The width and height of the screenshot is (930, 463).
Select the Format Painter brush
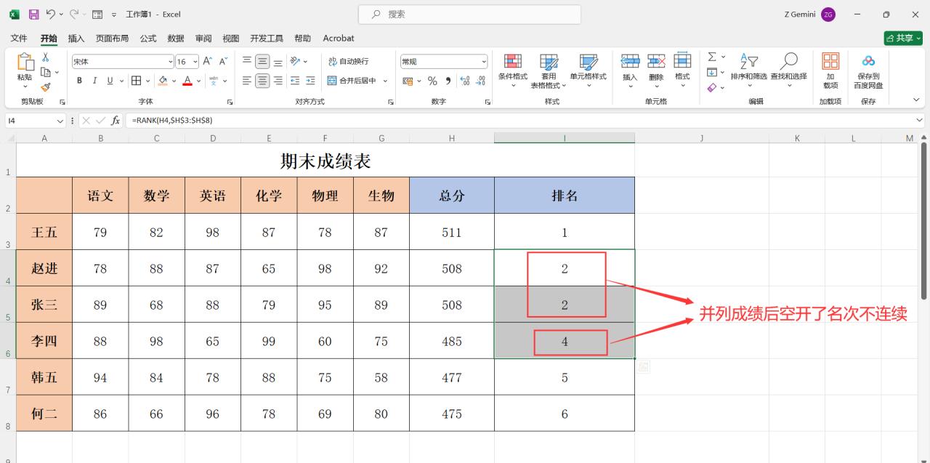pyautogui.click(x=45, y=87)
